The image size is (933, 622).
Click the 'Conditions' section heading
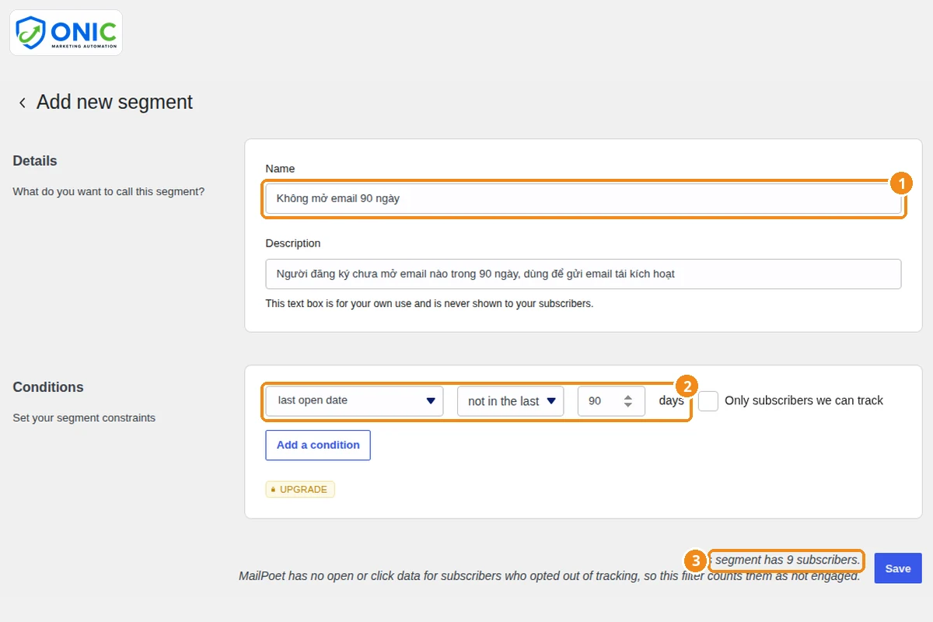(48, 387)
